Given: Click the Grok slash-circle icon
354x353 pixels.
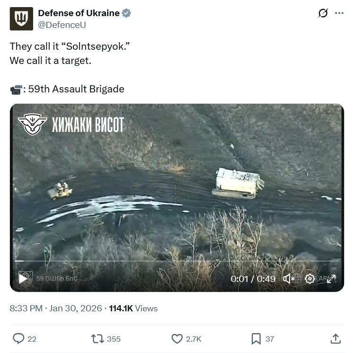Looking at the screenshot, I should [323, 13].
